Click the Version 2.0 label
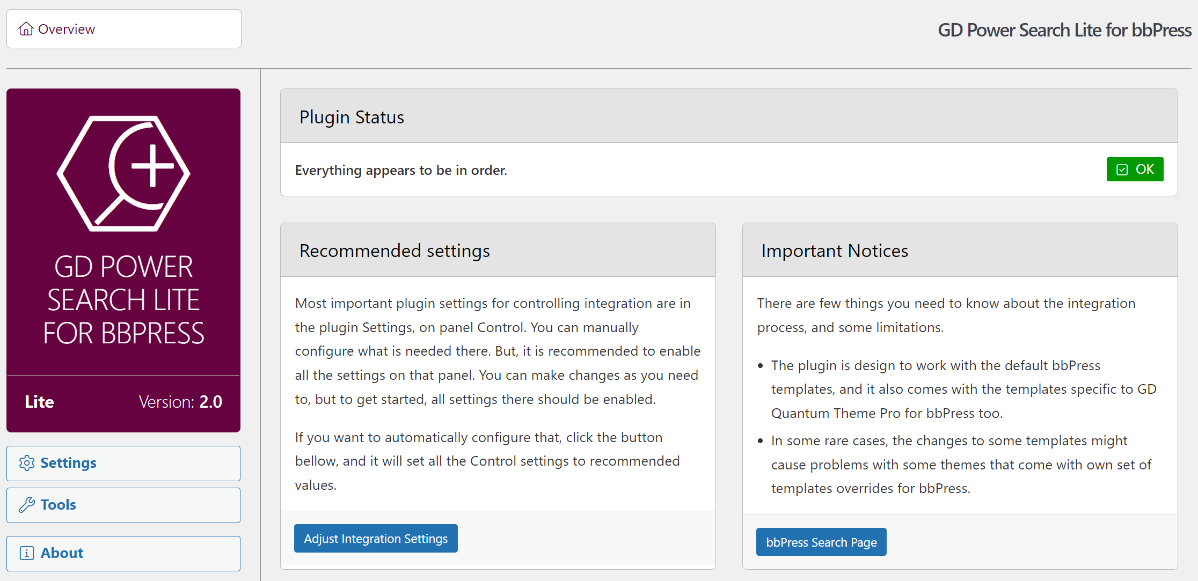The width and height of the screenshot is (1198, 581). coord(180,402)
